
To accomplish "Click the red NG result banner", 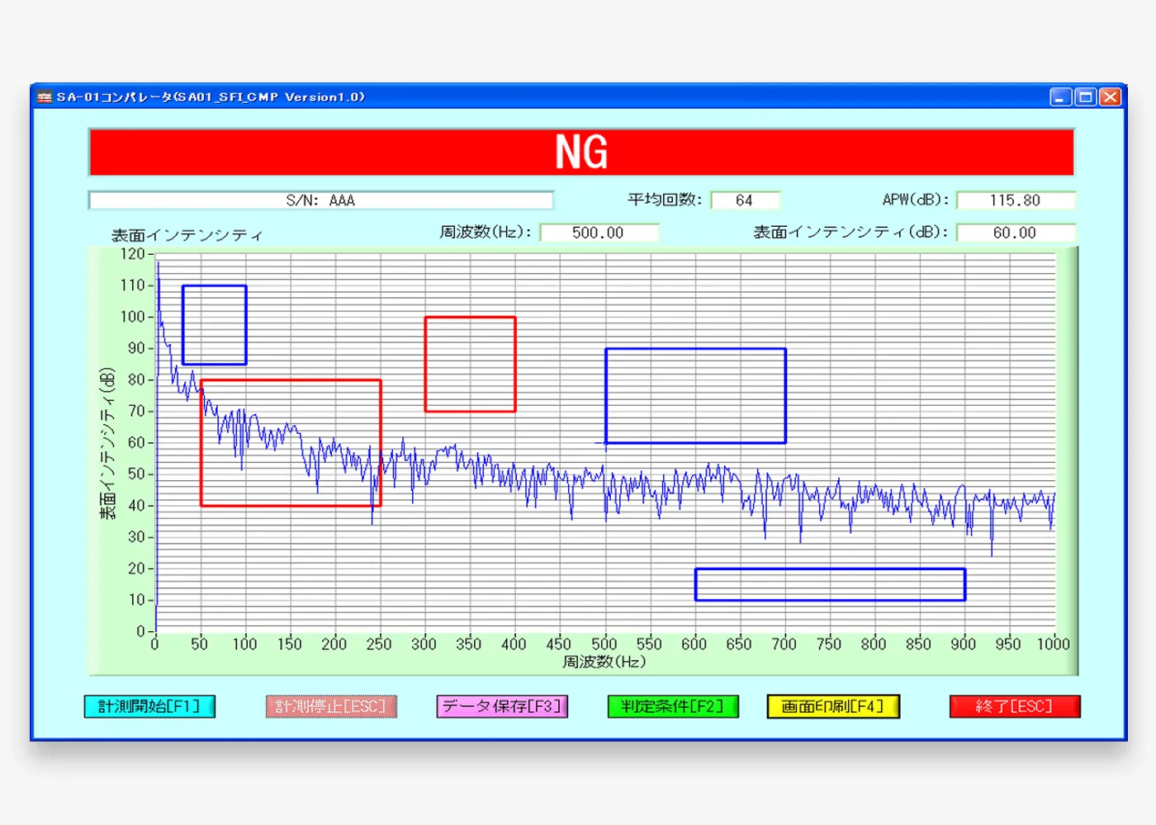I will [x=581, y=153].
